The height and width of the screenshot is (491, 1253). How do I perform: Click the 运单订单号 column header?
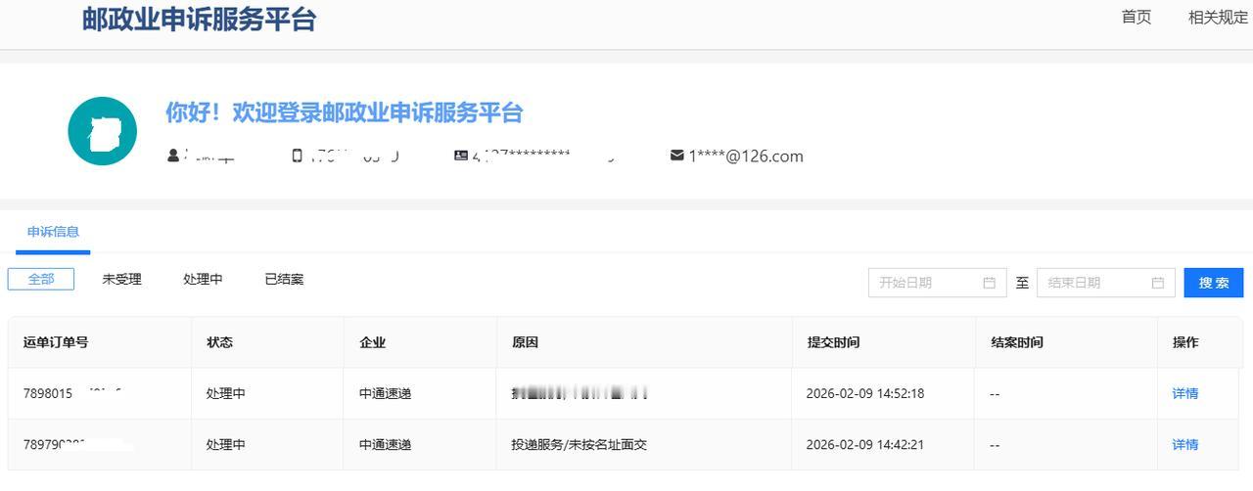coord(56,342)
